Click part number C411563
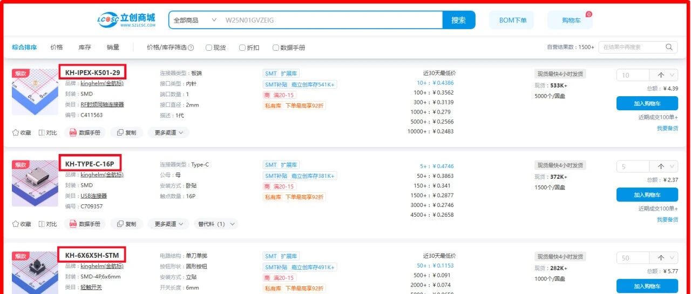 pyautogui.click(x=91, y=115)
